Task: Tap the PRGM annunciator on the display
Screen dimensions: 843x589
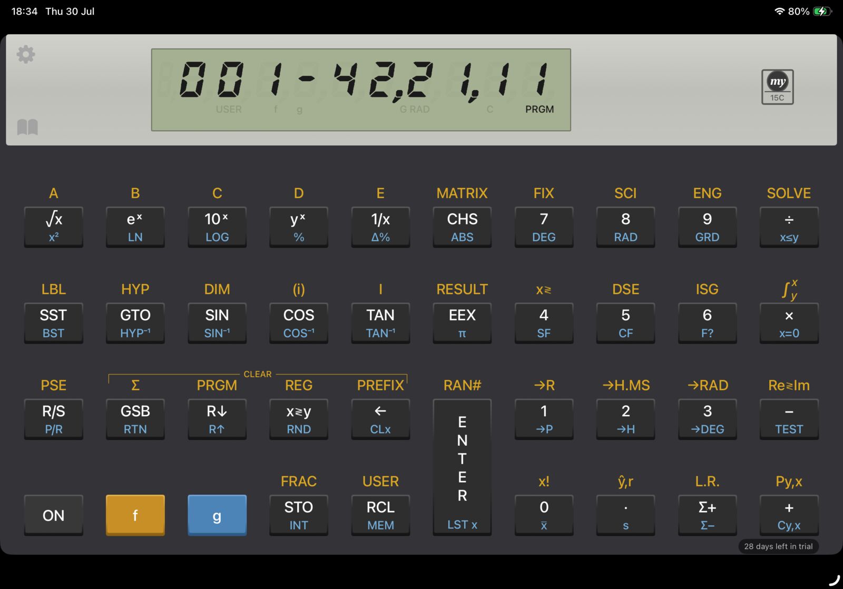Action: (540, 109)
